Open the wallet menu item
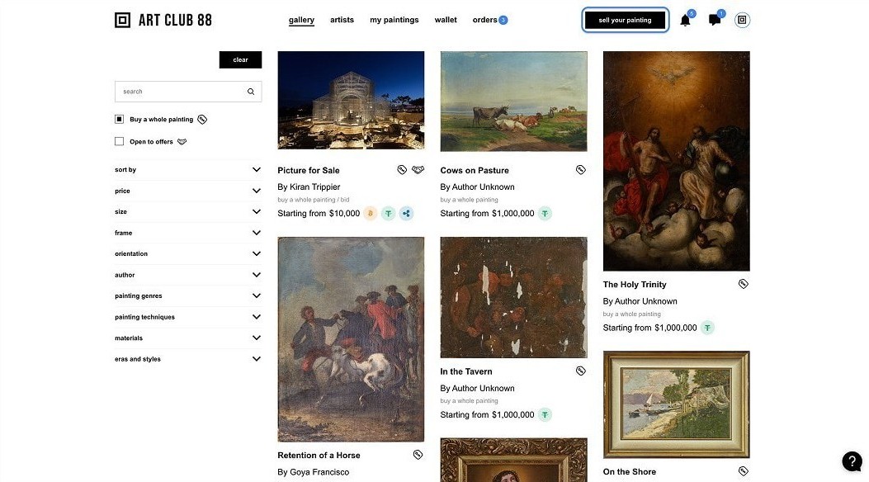 pos(446,20)
